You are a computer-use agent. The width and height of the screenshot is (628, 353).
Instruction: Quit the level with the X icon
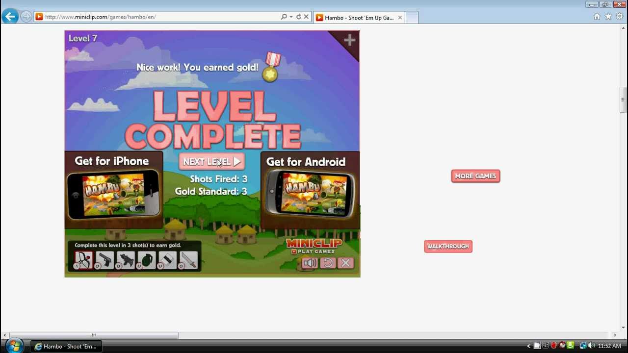[345, 263]
